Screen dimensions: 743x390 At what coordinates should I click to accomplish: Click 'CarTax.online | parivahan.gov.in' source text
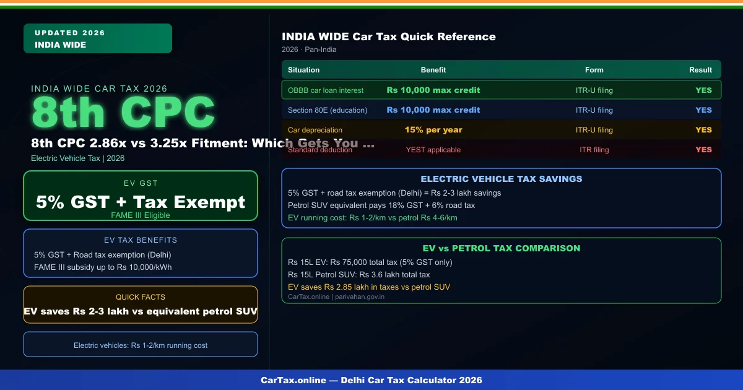pos(336,297)
